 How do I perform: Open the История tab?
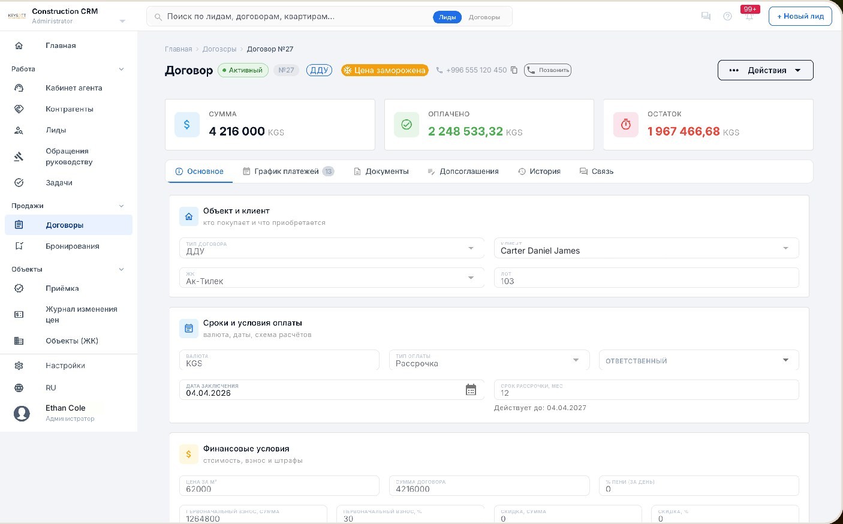click(x=539, y=171)
